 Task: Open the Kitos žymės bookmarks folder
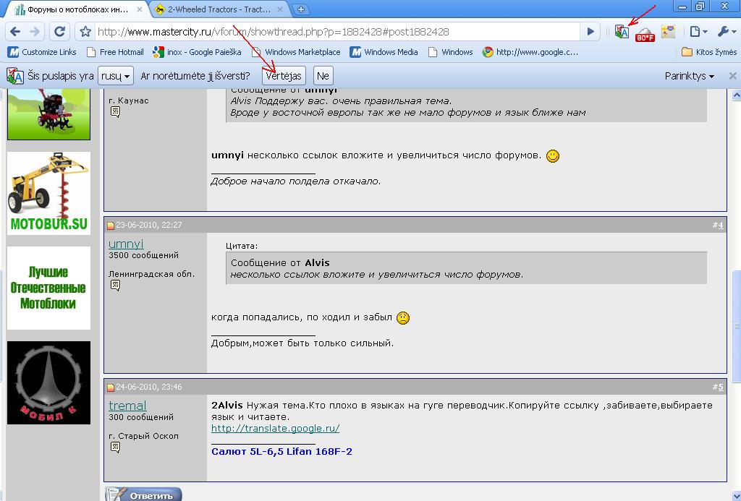pyautogui.click(x=709, y=52)
